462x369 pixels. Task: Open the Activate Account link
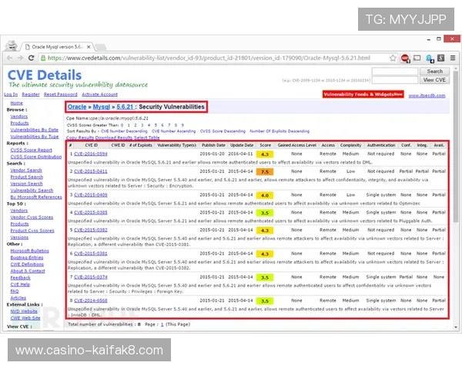(99, 94)
